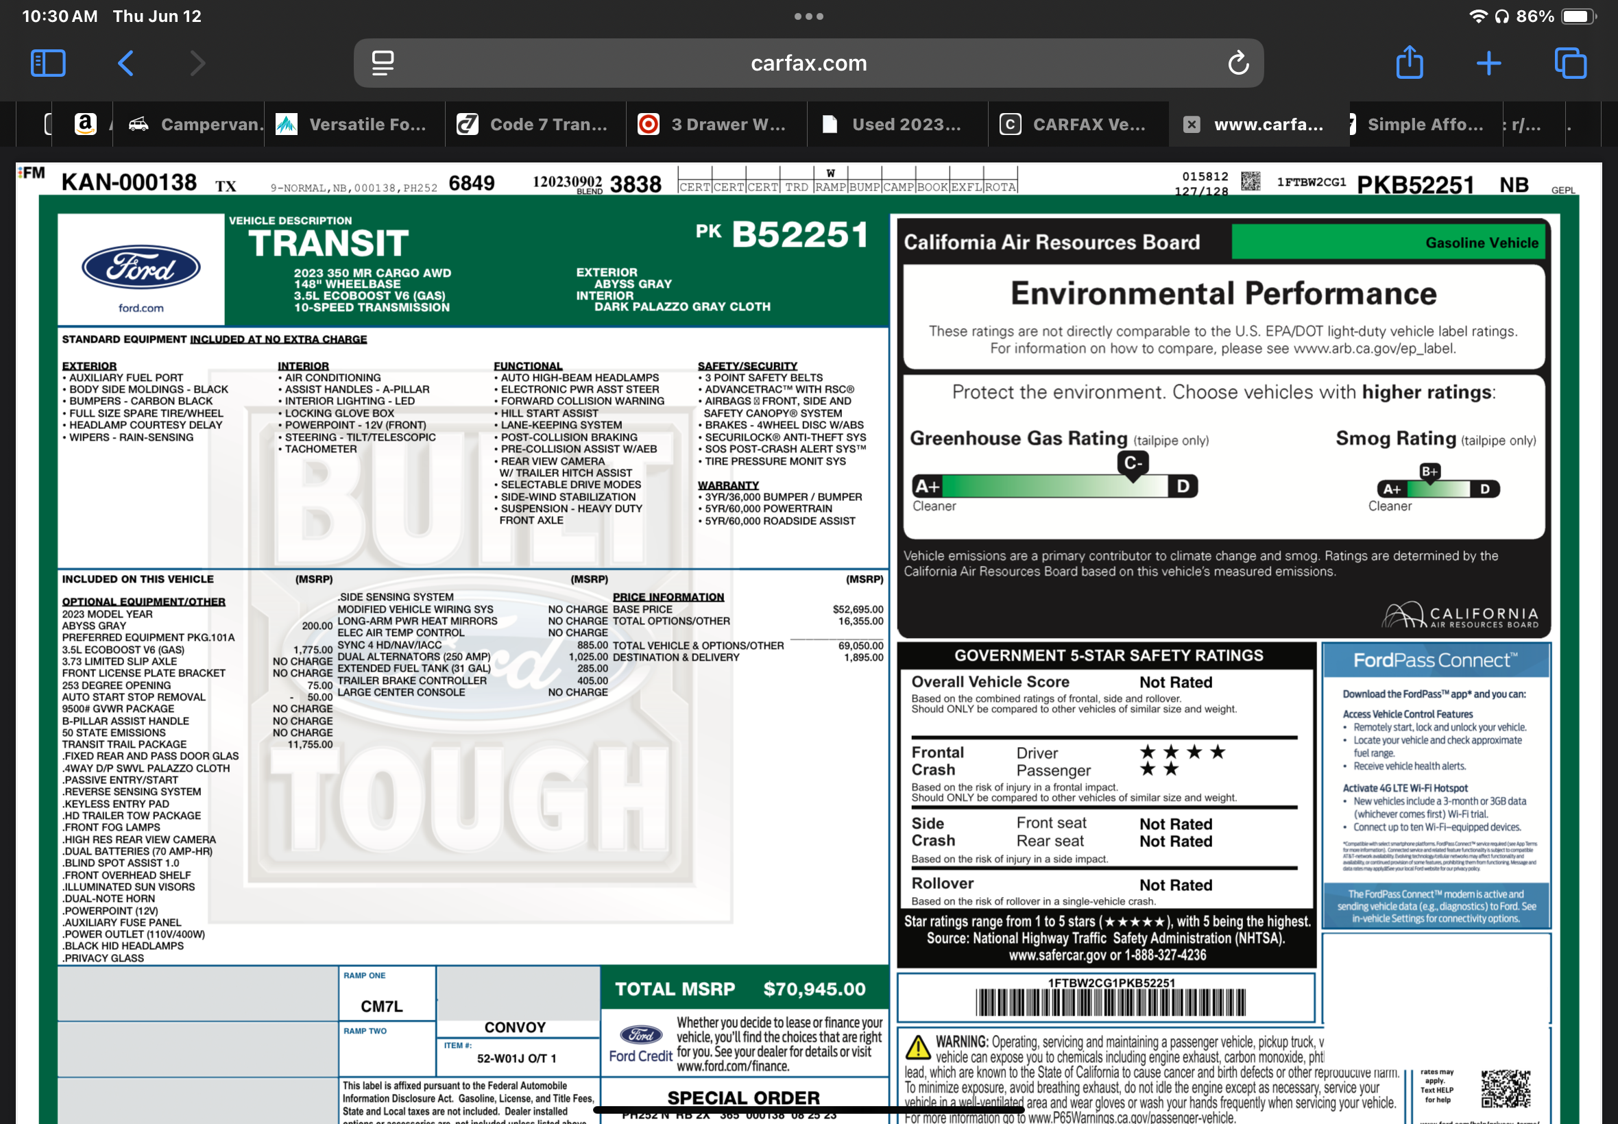This screenshot has width=1618, height=1124.
Task: Click www.ford.com/finance text
Action: 733,1066
